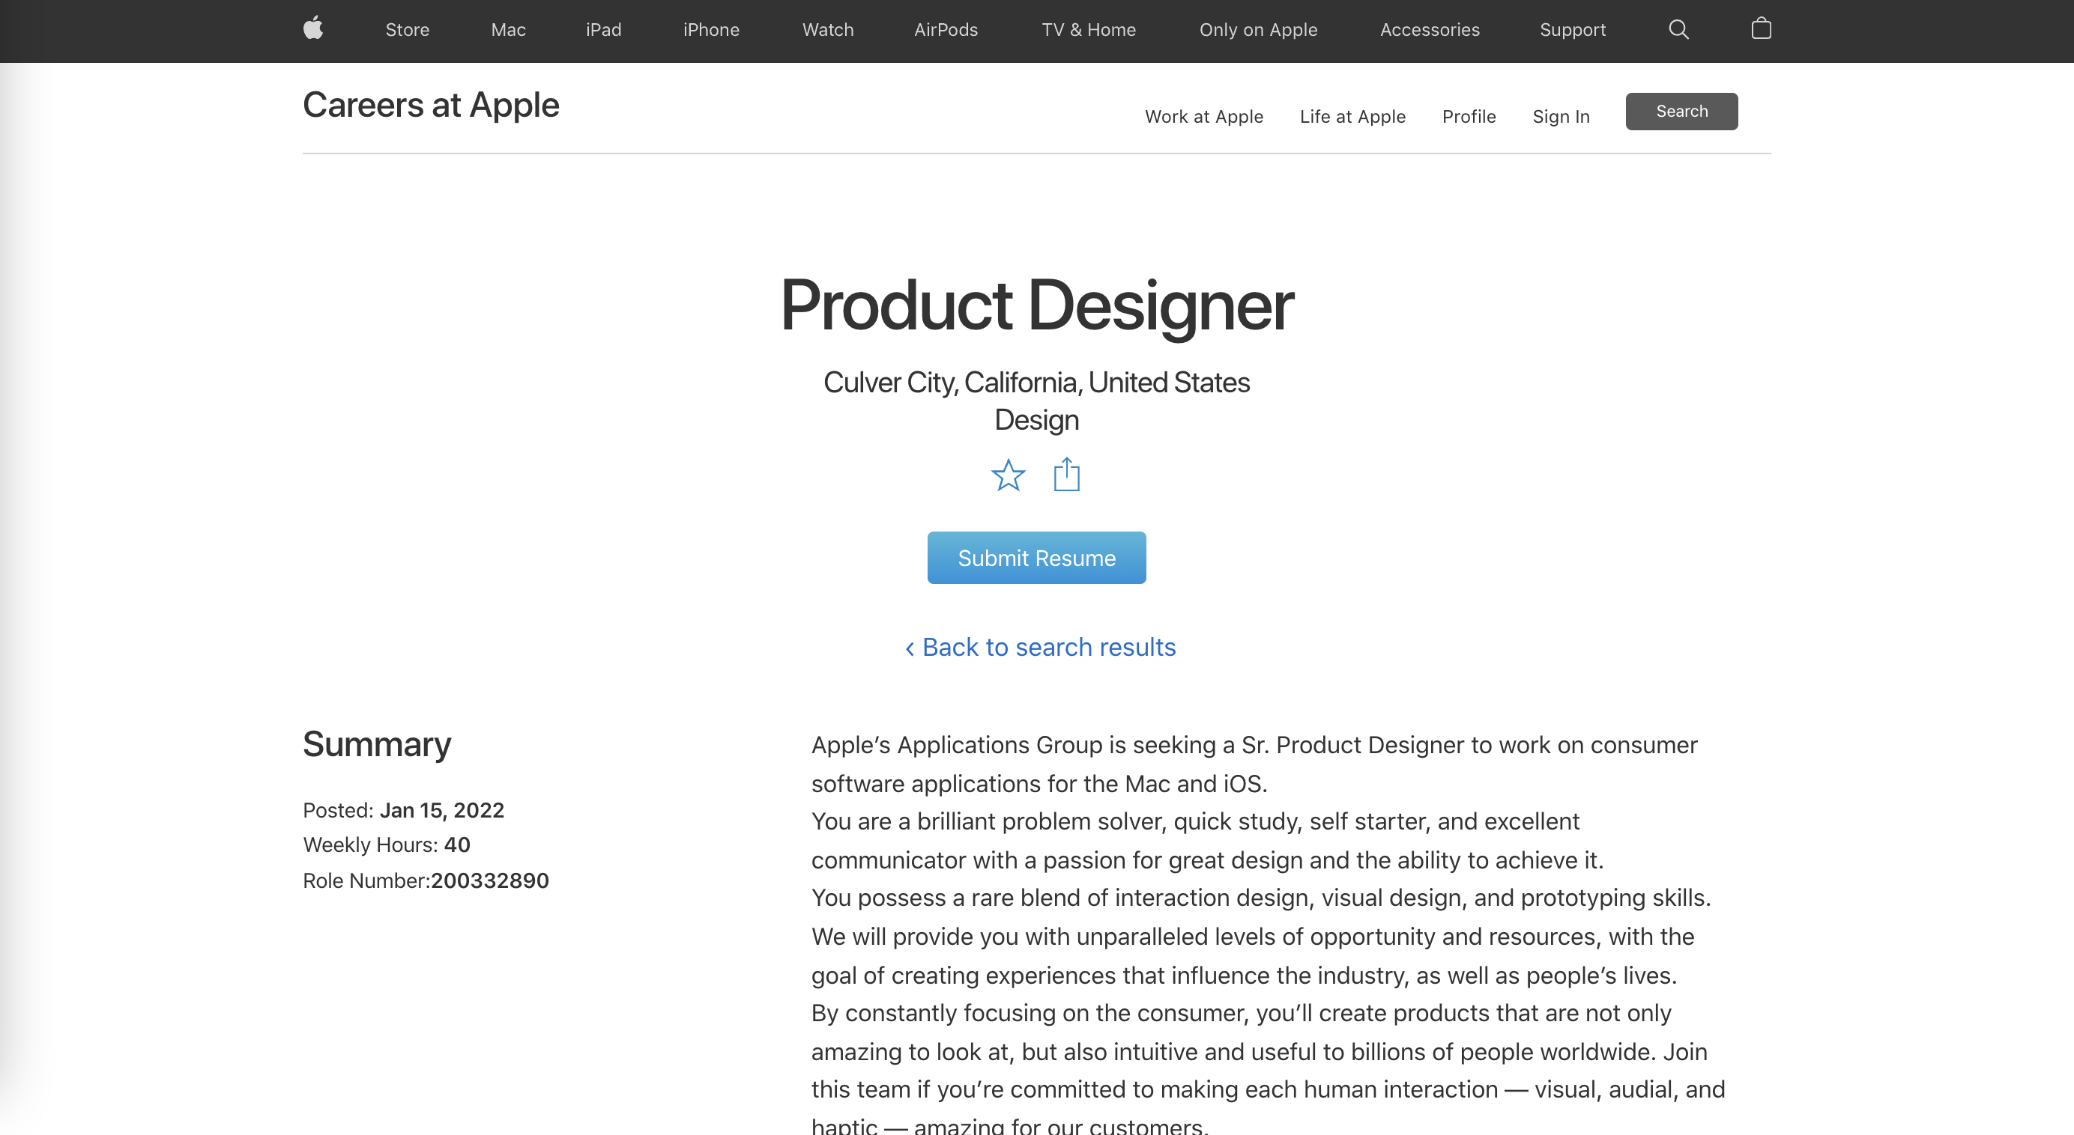Open the Accessories menu
This screenshot has width=2074, height=1135.
click(x=1430, y=30)
